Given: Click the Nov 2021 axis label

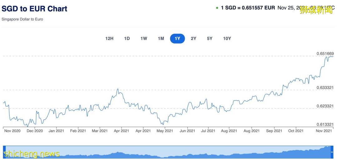Looking at the screenshot, I should tap(324, 131).
